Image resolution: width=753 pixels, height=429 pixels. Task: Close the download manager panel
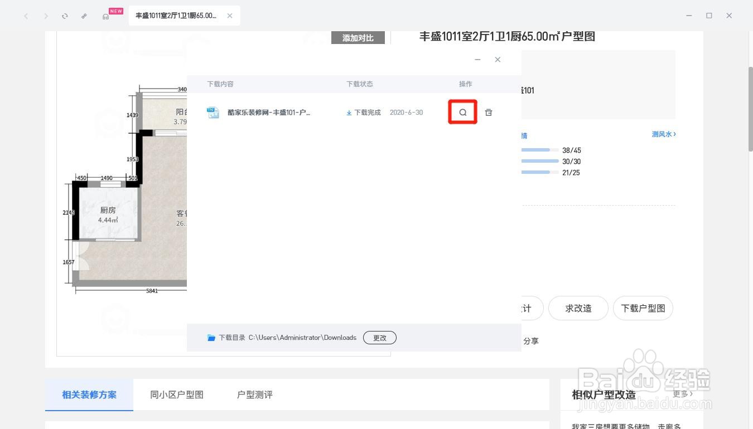tap(498, 60)
